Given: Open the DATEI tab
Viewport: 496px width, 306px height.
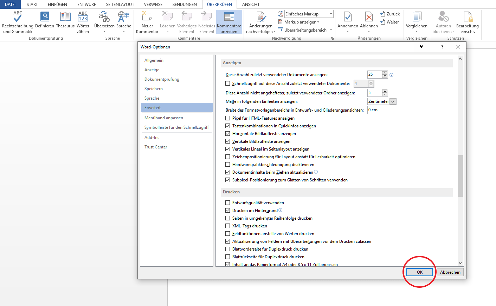Looking at the screenshot, I should [x=10, y=4].
